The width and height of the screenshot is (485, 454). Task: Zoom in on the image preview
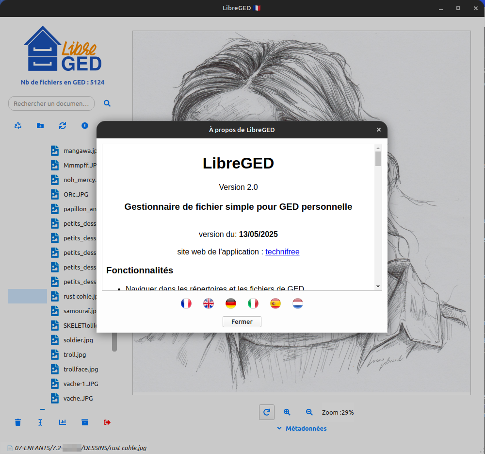[287, 412]
